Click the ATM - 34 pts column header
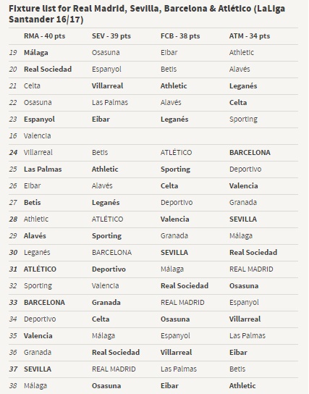This screenshot has width=309, height=394. (250, 36)
